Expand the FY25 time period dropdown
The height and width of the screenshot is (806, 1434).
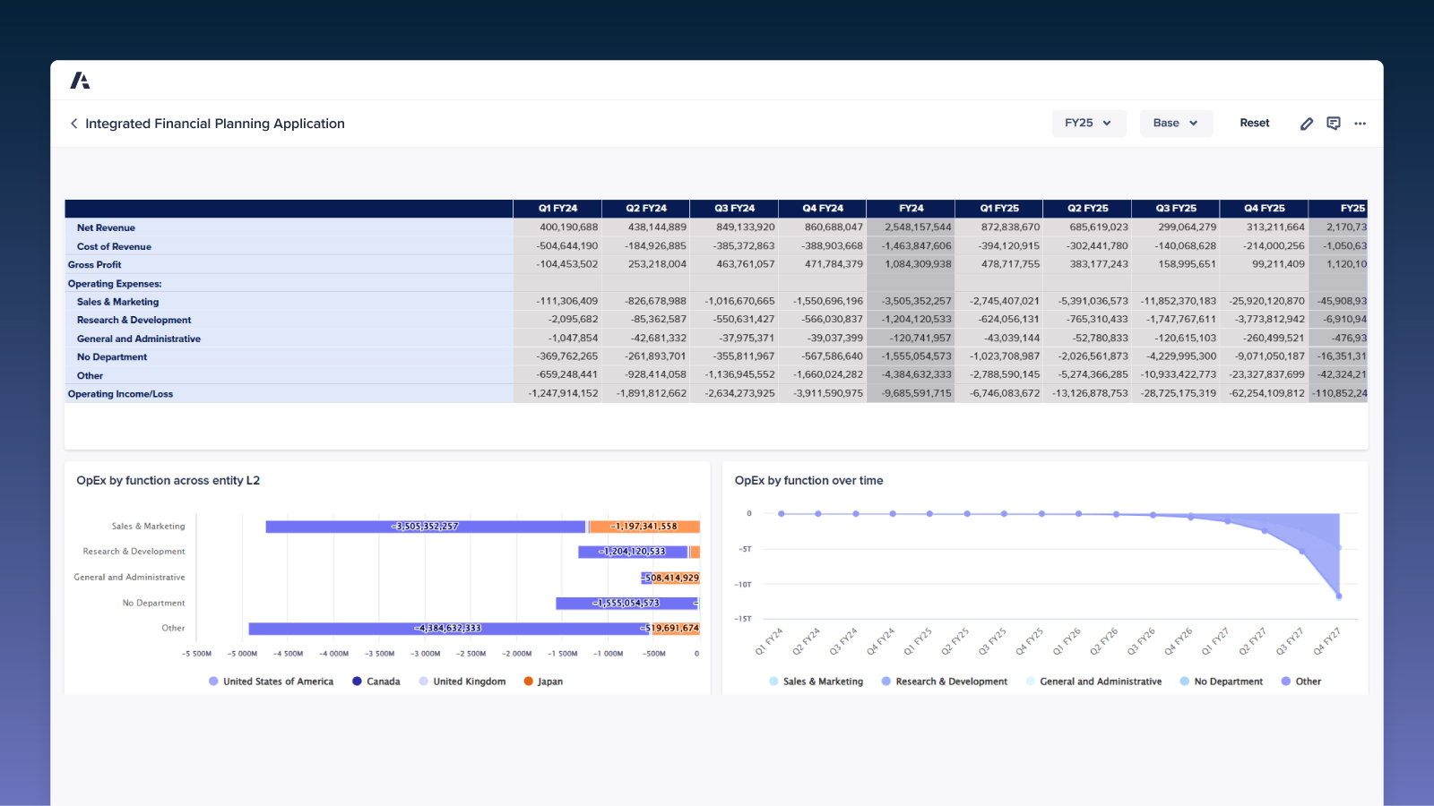tap(1088, 124)
